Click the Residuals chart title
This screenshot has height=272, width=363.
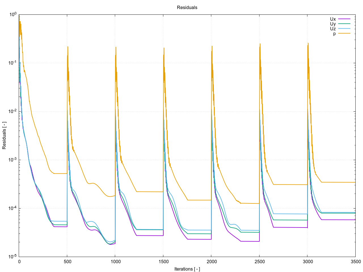point(187,8)
